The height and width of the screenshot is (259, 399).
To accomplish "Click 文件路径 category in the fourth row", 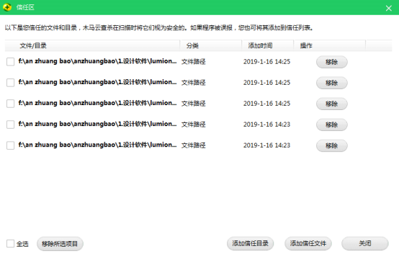I will [194, 124].
